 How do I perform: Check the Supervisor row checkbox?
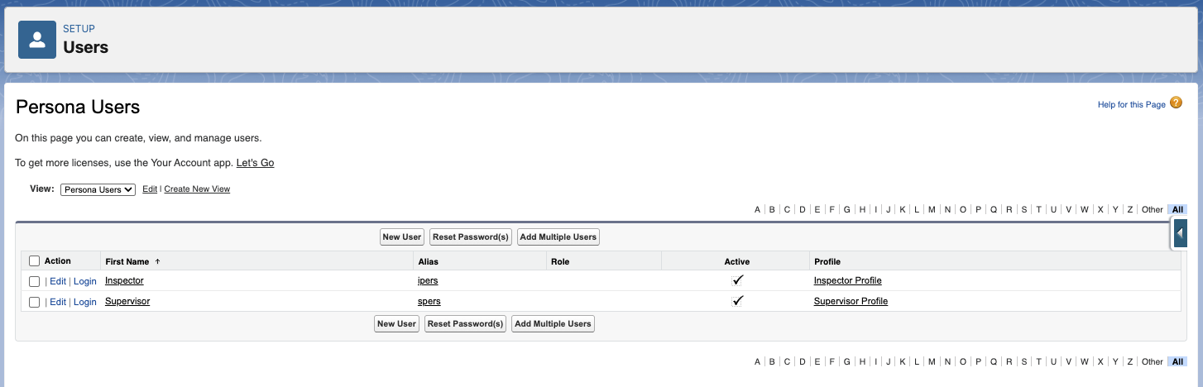click(x=34, y=302)
